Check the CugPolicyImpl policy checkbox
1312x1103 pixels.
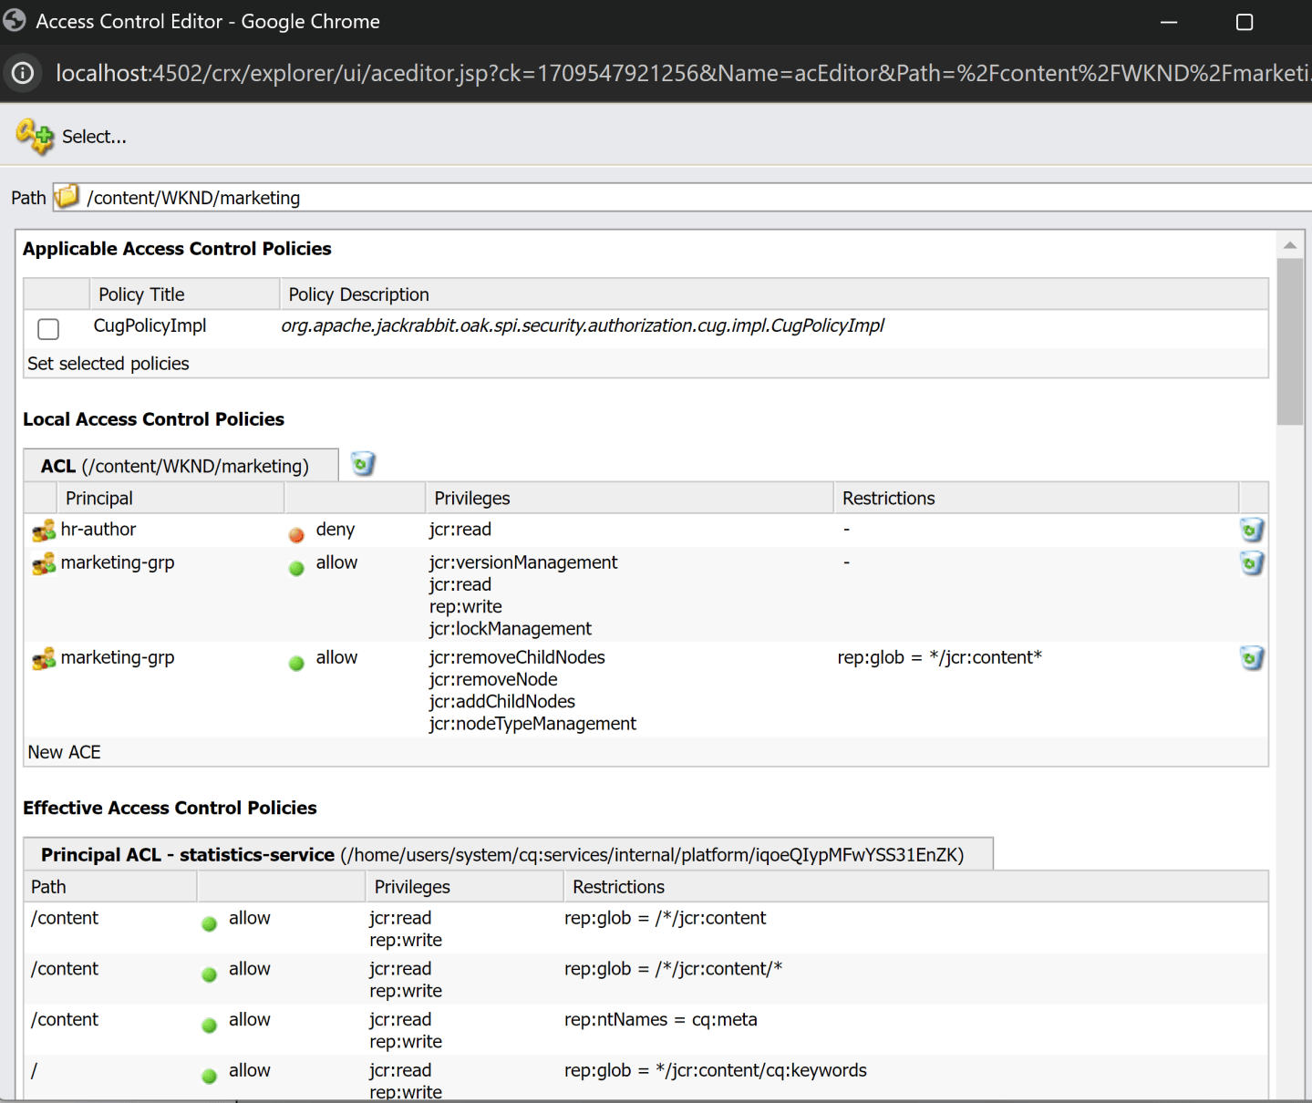click(x=48, y=329)
